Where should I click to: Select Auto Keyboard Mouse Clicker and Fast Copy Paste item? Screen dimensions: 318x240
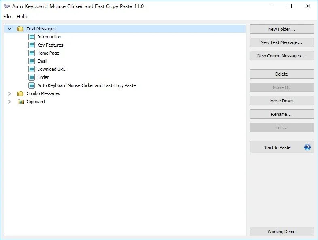(x=87, y=85)
